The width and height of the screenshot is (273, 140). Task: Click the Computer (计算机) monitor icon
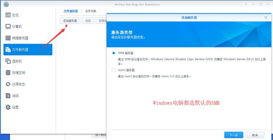(x=8, y=27)
